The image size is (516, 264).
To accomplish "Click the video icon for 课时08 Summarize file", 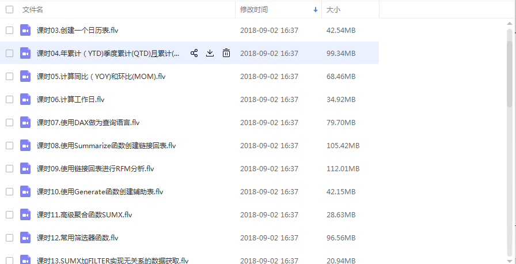I will pos(25,145).
